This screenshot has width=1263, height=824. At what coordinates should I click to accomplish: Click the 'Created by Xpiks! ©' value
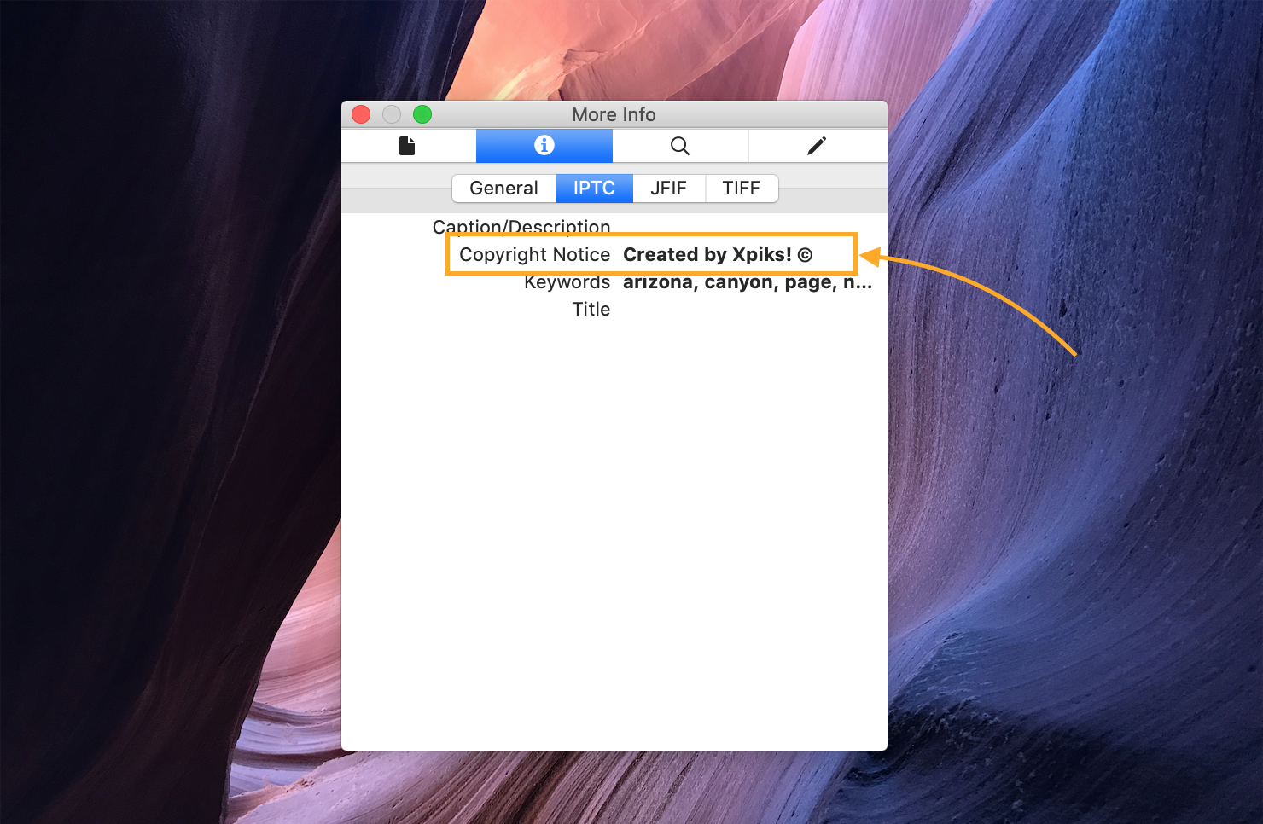[x=717, y=255]
